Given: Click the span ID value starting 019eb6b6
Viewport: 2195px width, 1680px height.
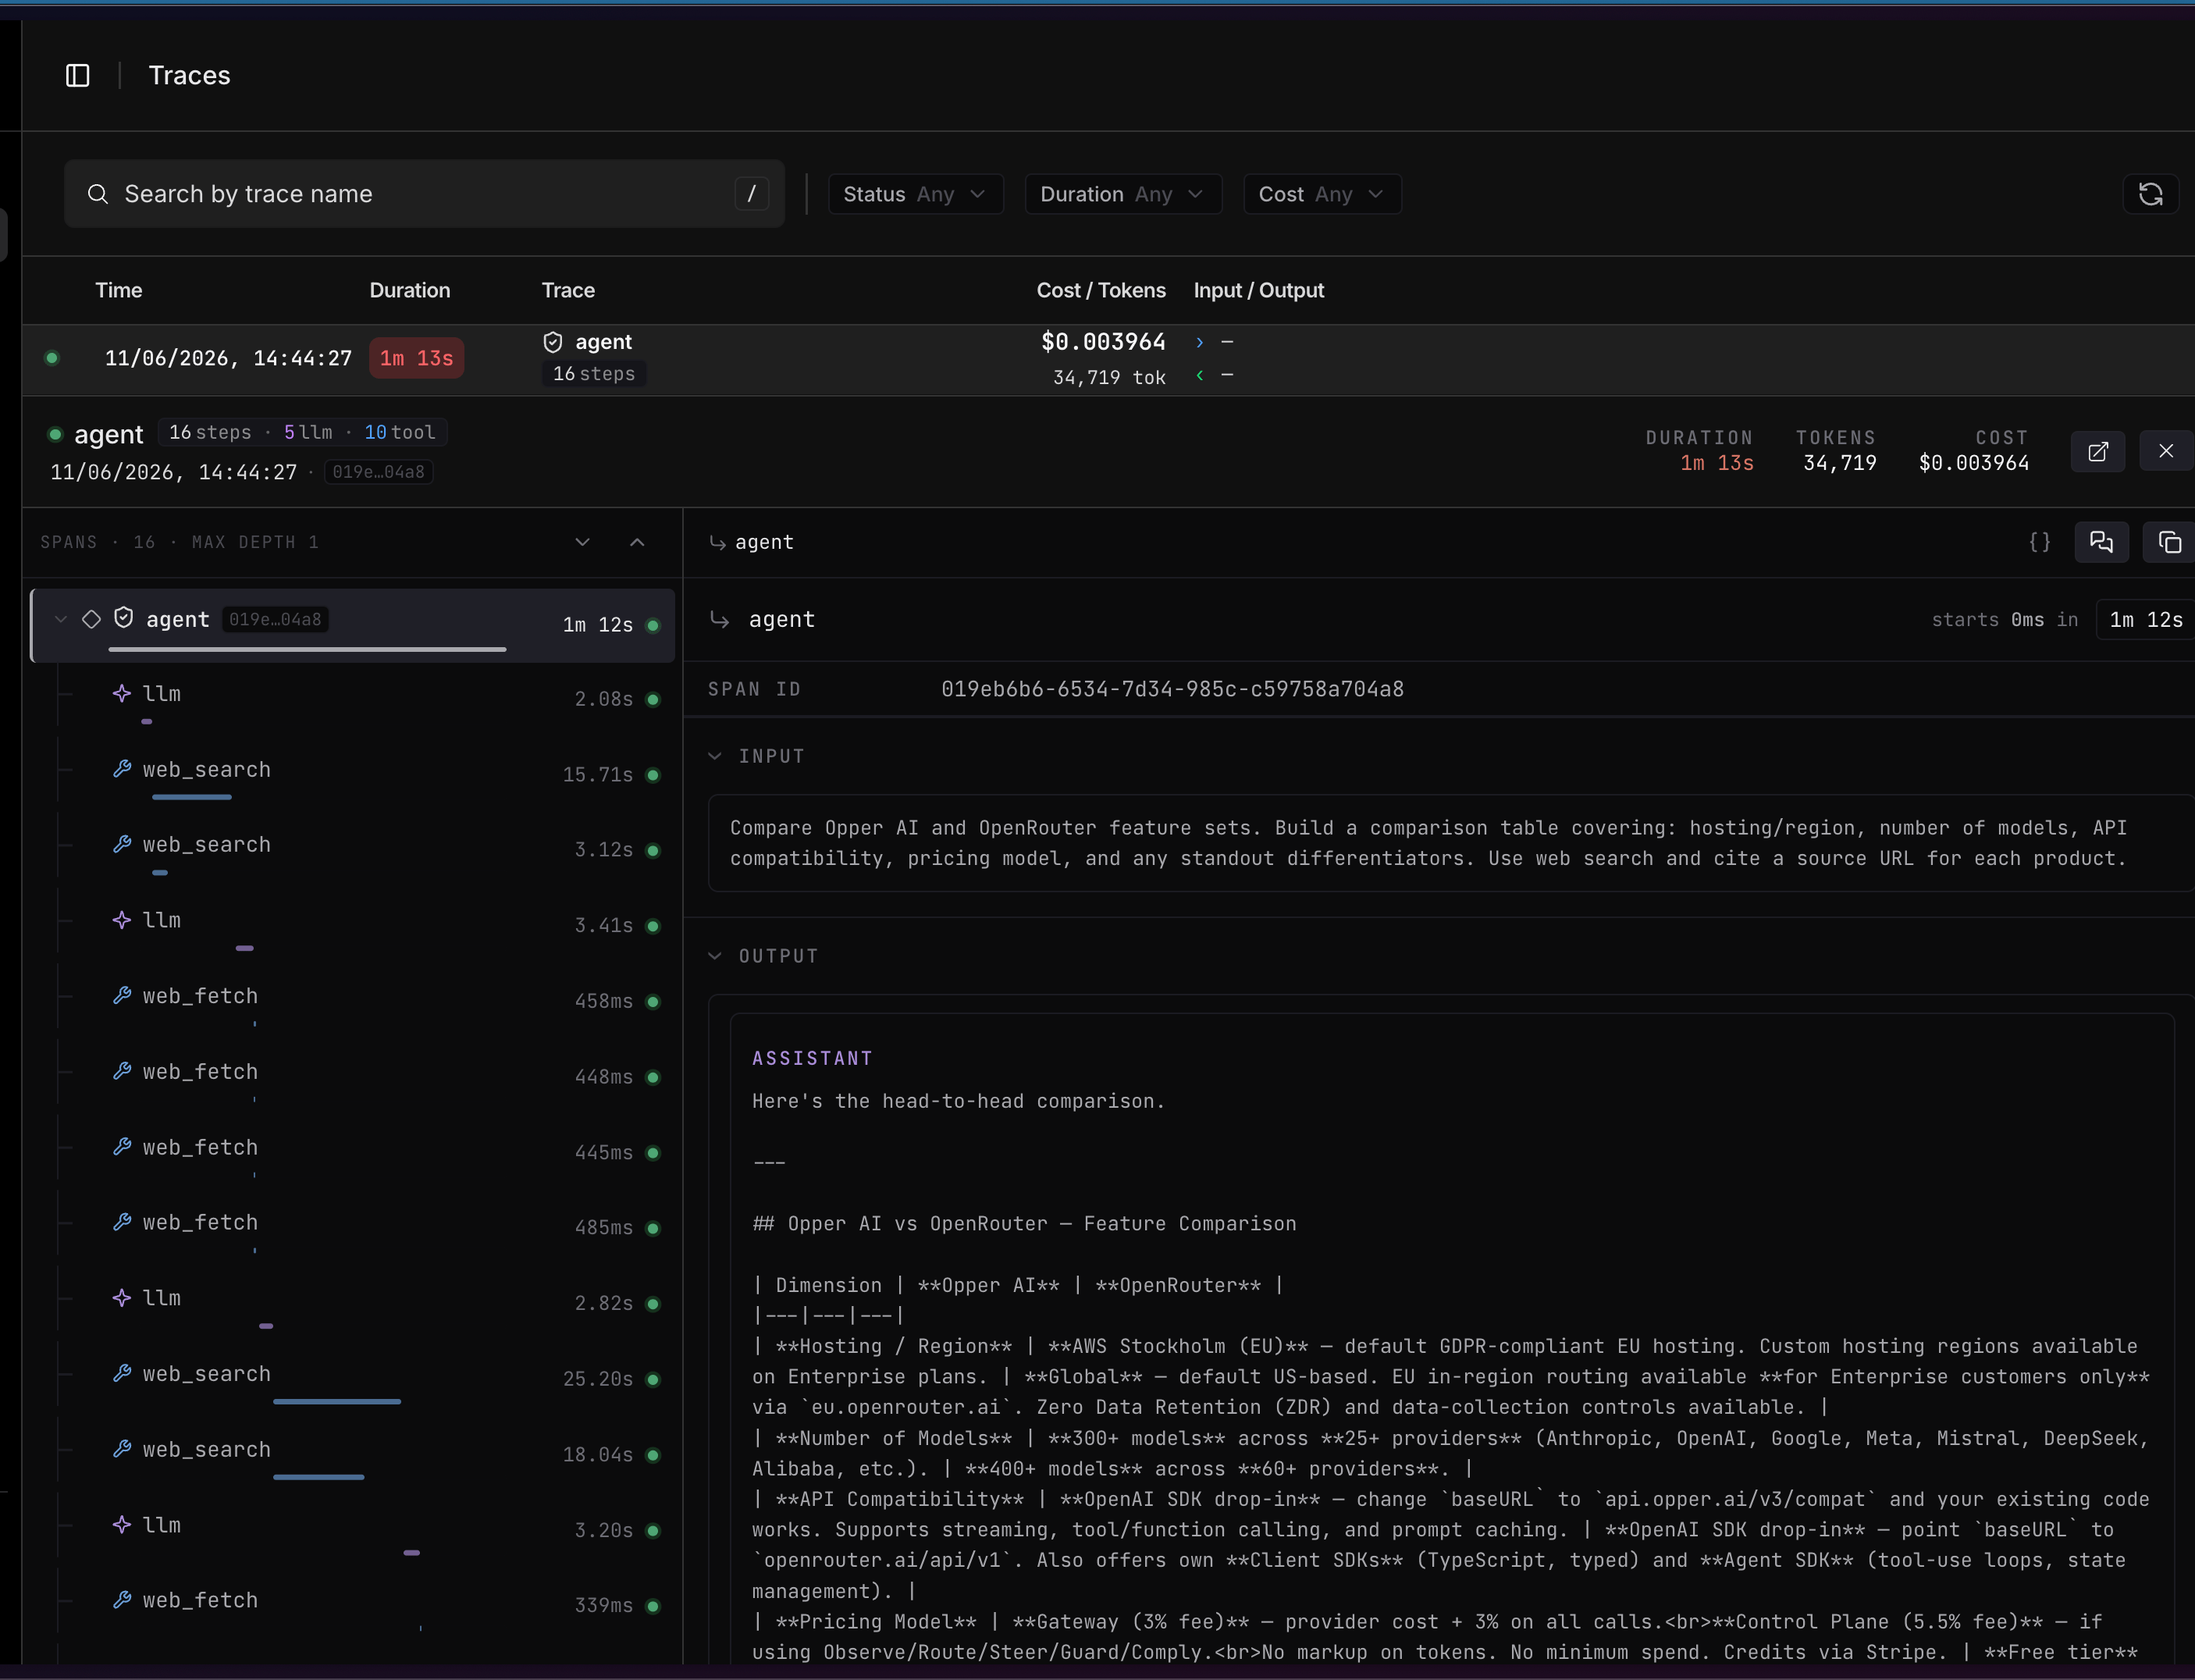Looking at the screenshot, I should 1172,689.
